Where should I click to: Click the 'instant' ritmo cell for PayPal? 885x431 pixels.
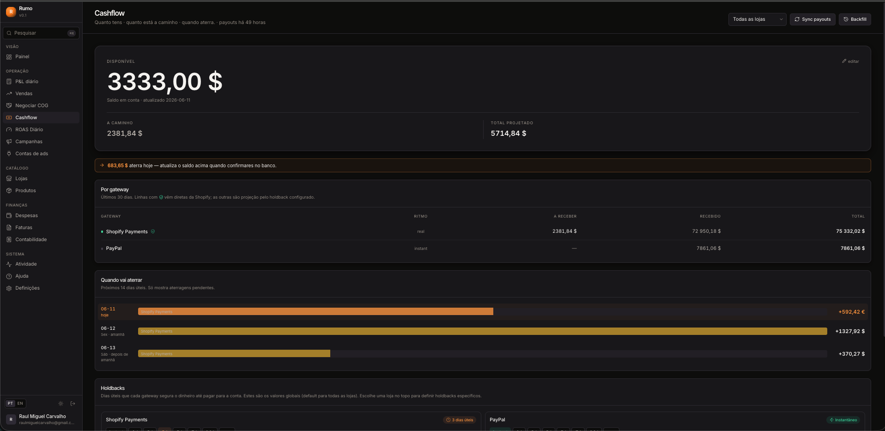(421, 249)
